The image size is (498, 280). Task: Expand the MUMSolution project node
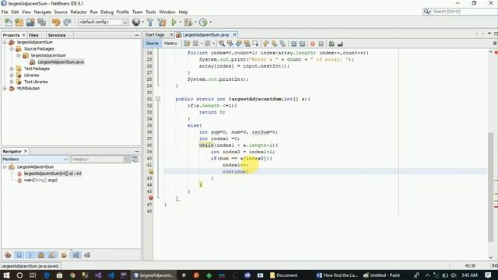(5, 89)
